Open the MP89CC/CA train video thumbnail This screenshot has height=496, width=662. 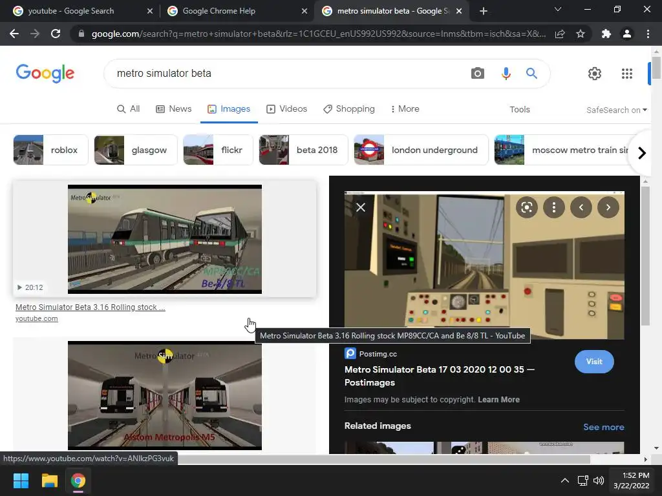165,239
